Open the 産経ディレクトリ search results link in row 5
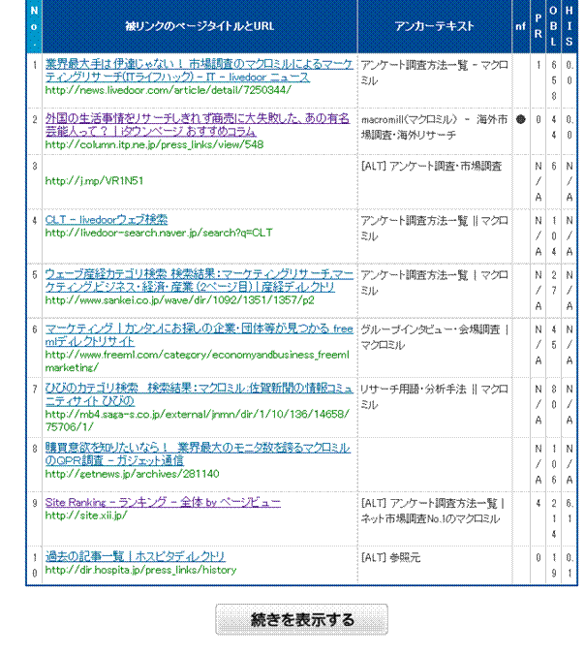 [200, 281]
